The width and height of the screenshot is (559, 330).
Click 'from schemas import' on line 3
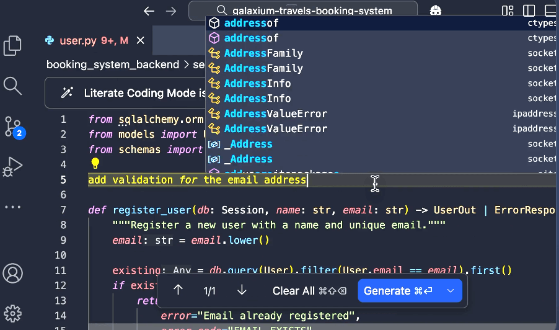[146, 149]
